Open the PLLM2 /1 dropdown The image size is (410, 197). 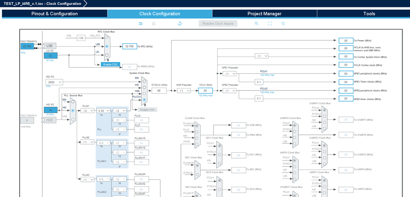pos(87,142)
